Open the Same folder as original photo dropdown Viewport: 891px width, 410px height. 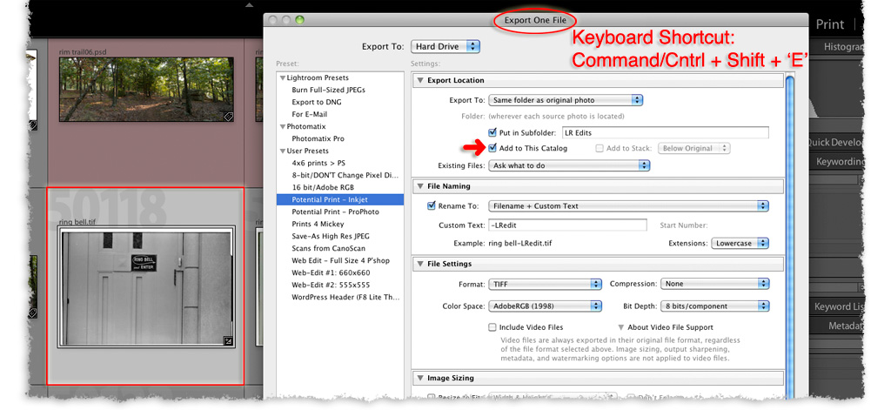coord(566,100)
